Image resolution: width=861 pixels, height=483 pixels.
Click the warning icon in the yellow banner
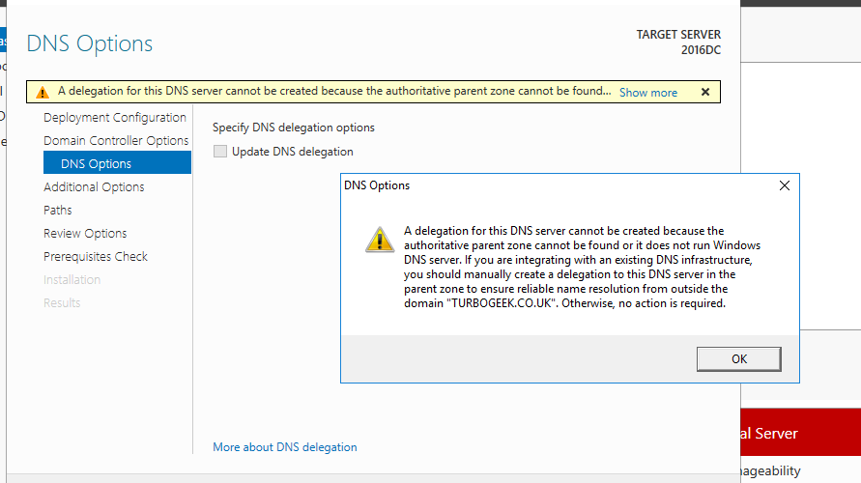(x=42, y=93)
